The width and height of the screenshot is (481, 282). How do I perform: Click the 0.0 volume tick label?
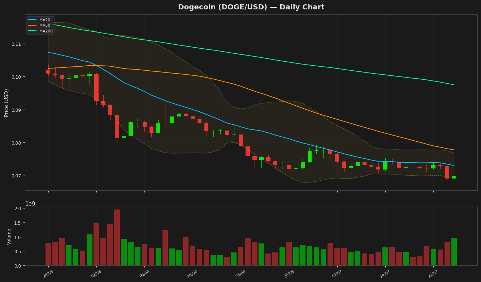(x=18, y=266)
